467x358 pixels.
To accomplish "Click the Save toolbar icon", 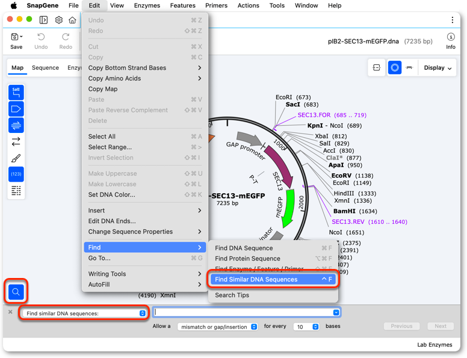I will [14, 37].
